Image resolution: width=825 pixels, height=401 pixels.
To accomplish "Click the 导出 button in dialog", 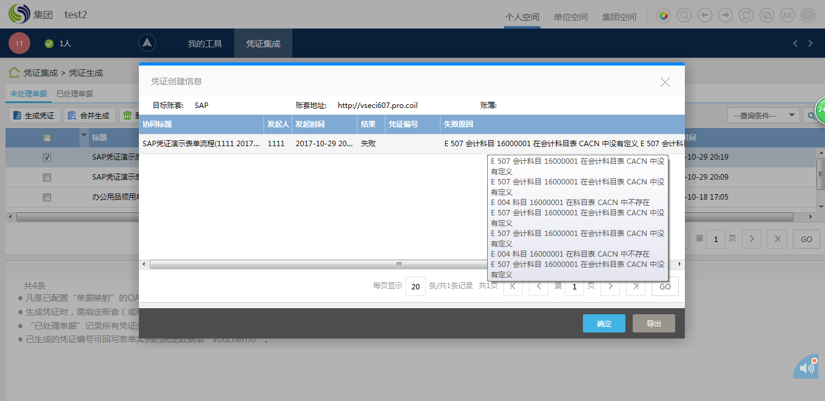I will click(654, 323).
